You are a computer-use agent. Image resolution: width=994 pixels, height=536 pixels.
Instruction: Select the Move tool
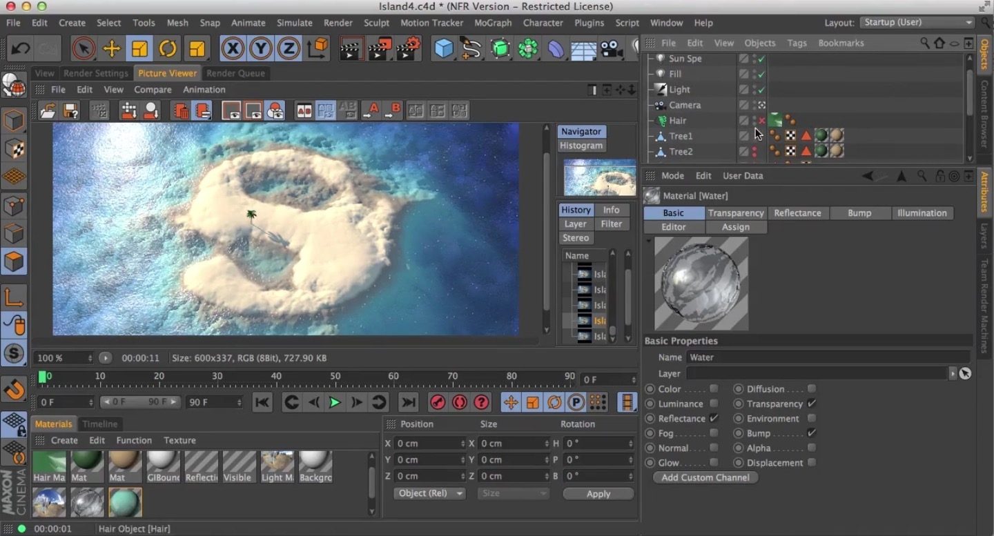112,49
